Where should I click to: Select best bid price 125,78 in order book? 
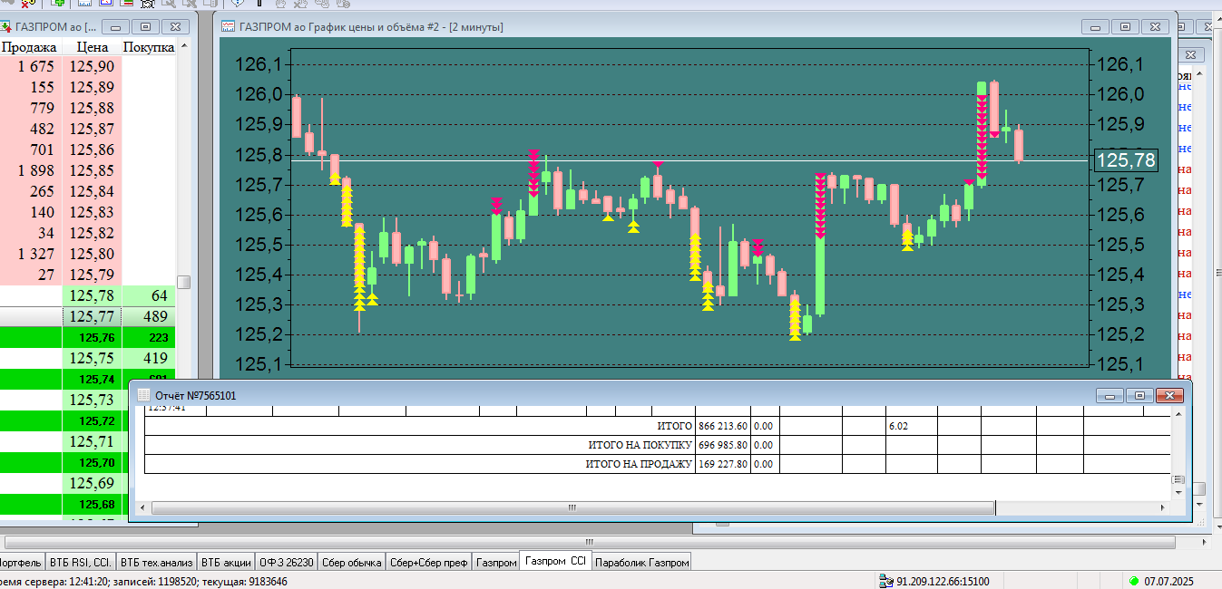coord(92,295)
